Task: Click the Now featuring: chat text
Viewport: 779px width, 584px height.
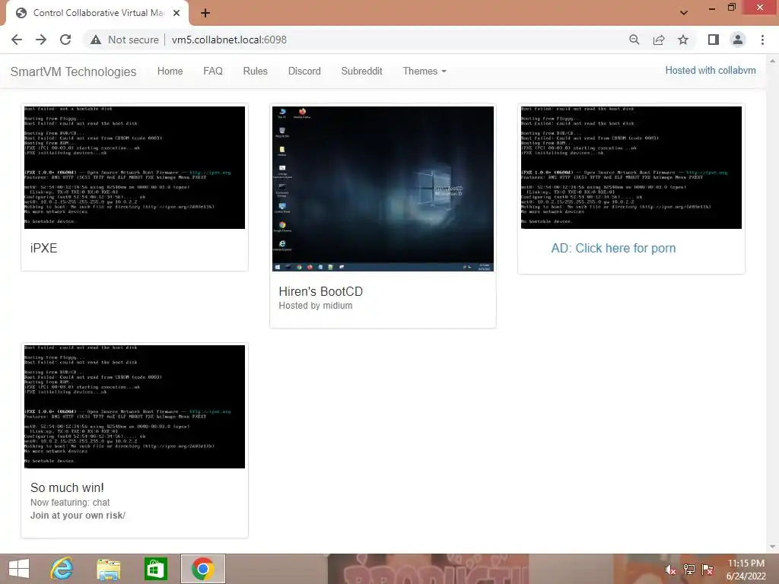Action: click(70, 503)
